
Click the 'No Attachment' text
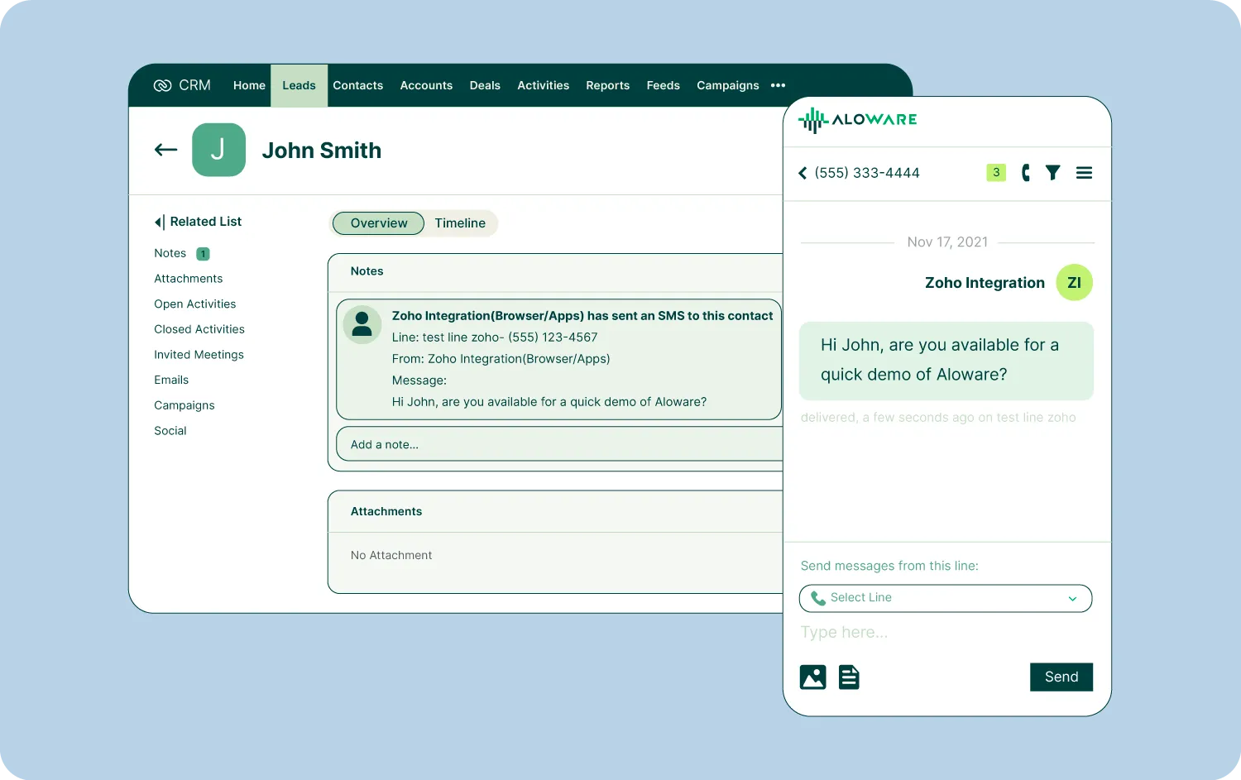pos(391,555)
